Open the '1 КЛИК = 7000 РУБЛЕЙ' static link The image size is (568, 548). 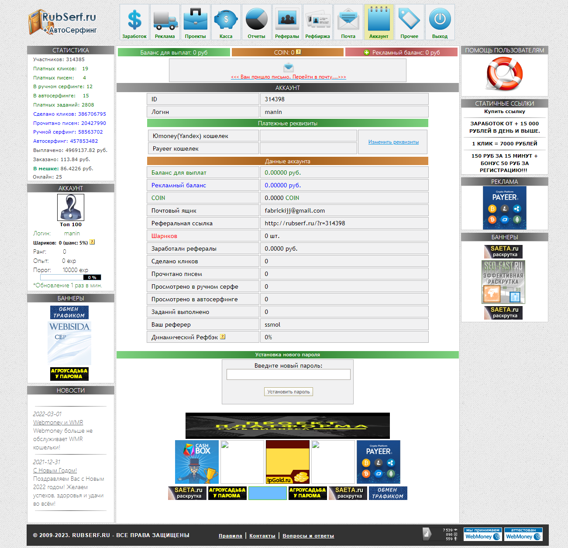coord(505,144)
